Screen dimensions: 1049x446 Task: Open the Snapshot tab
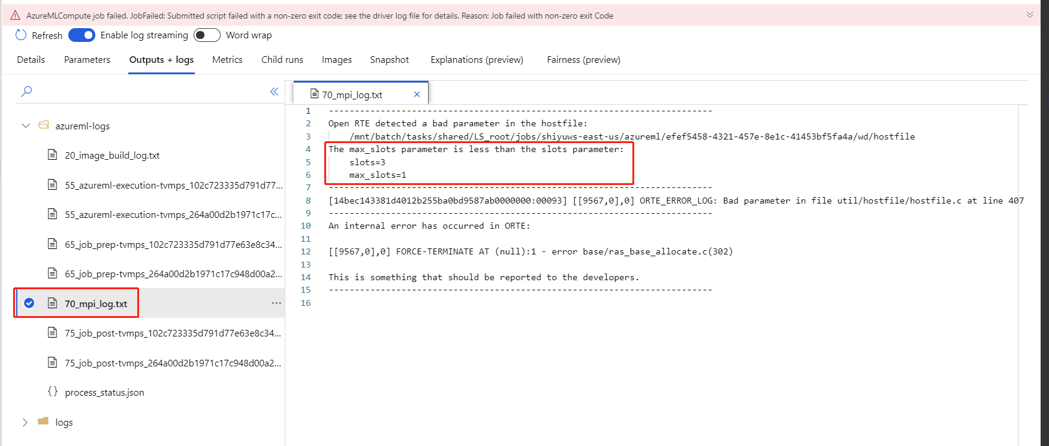(x=389, y=60)
